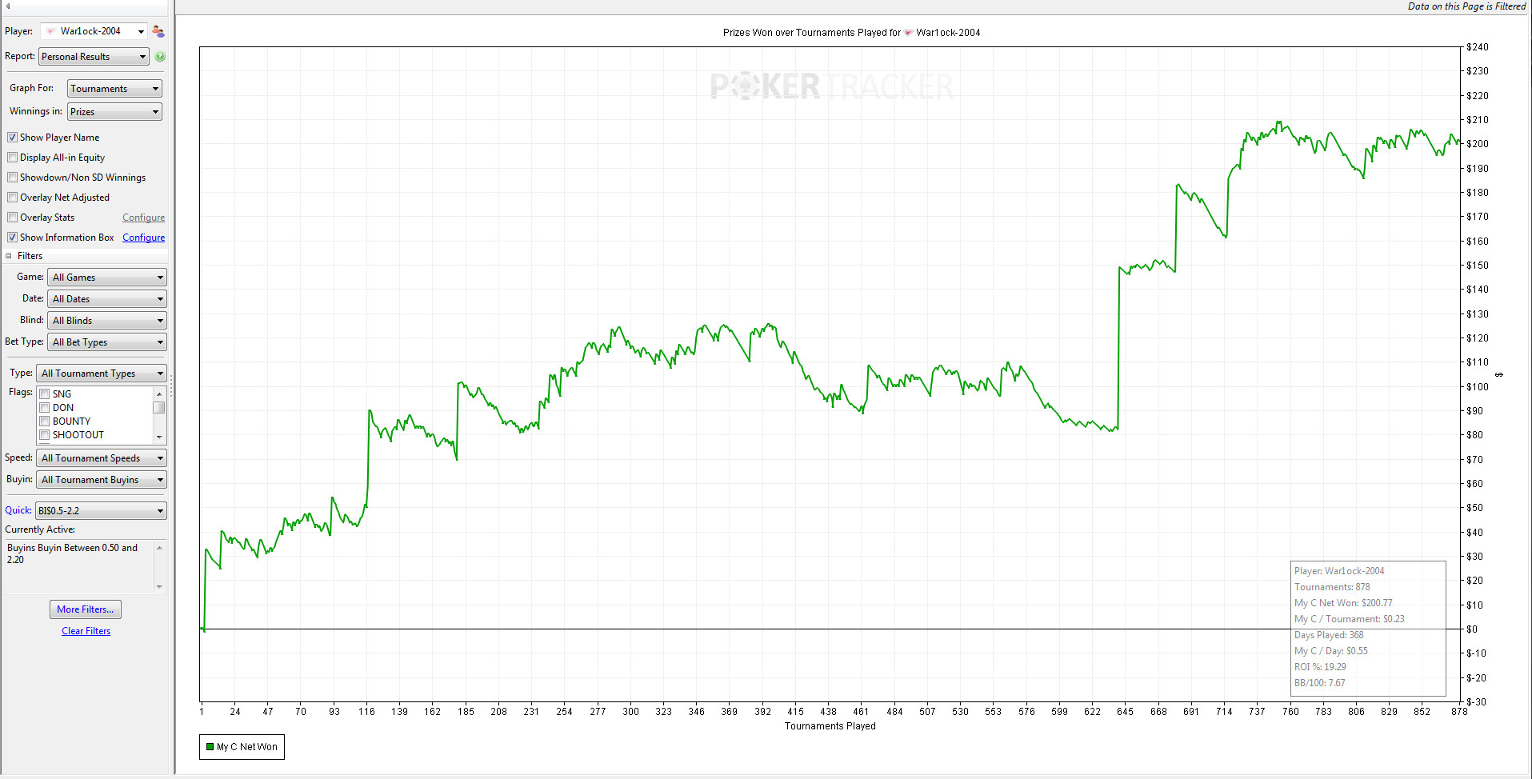Enable Display All-in Equity
The height and width of the screenshot is (779, 1532).
point(12,158)
